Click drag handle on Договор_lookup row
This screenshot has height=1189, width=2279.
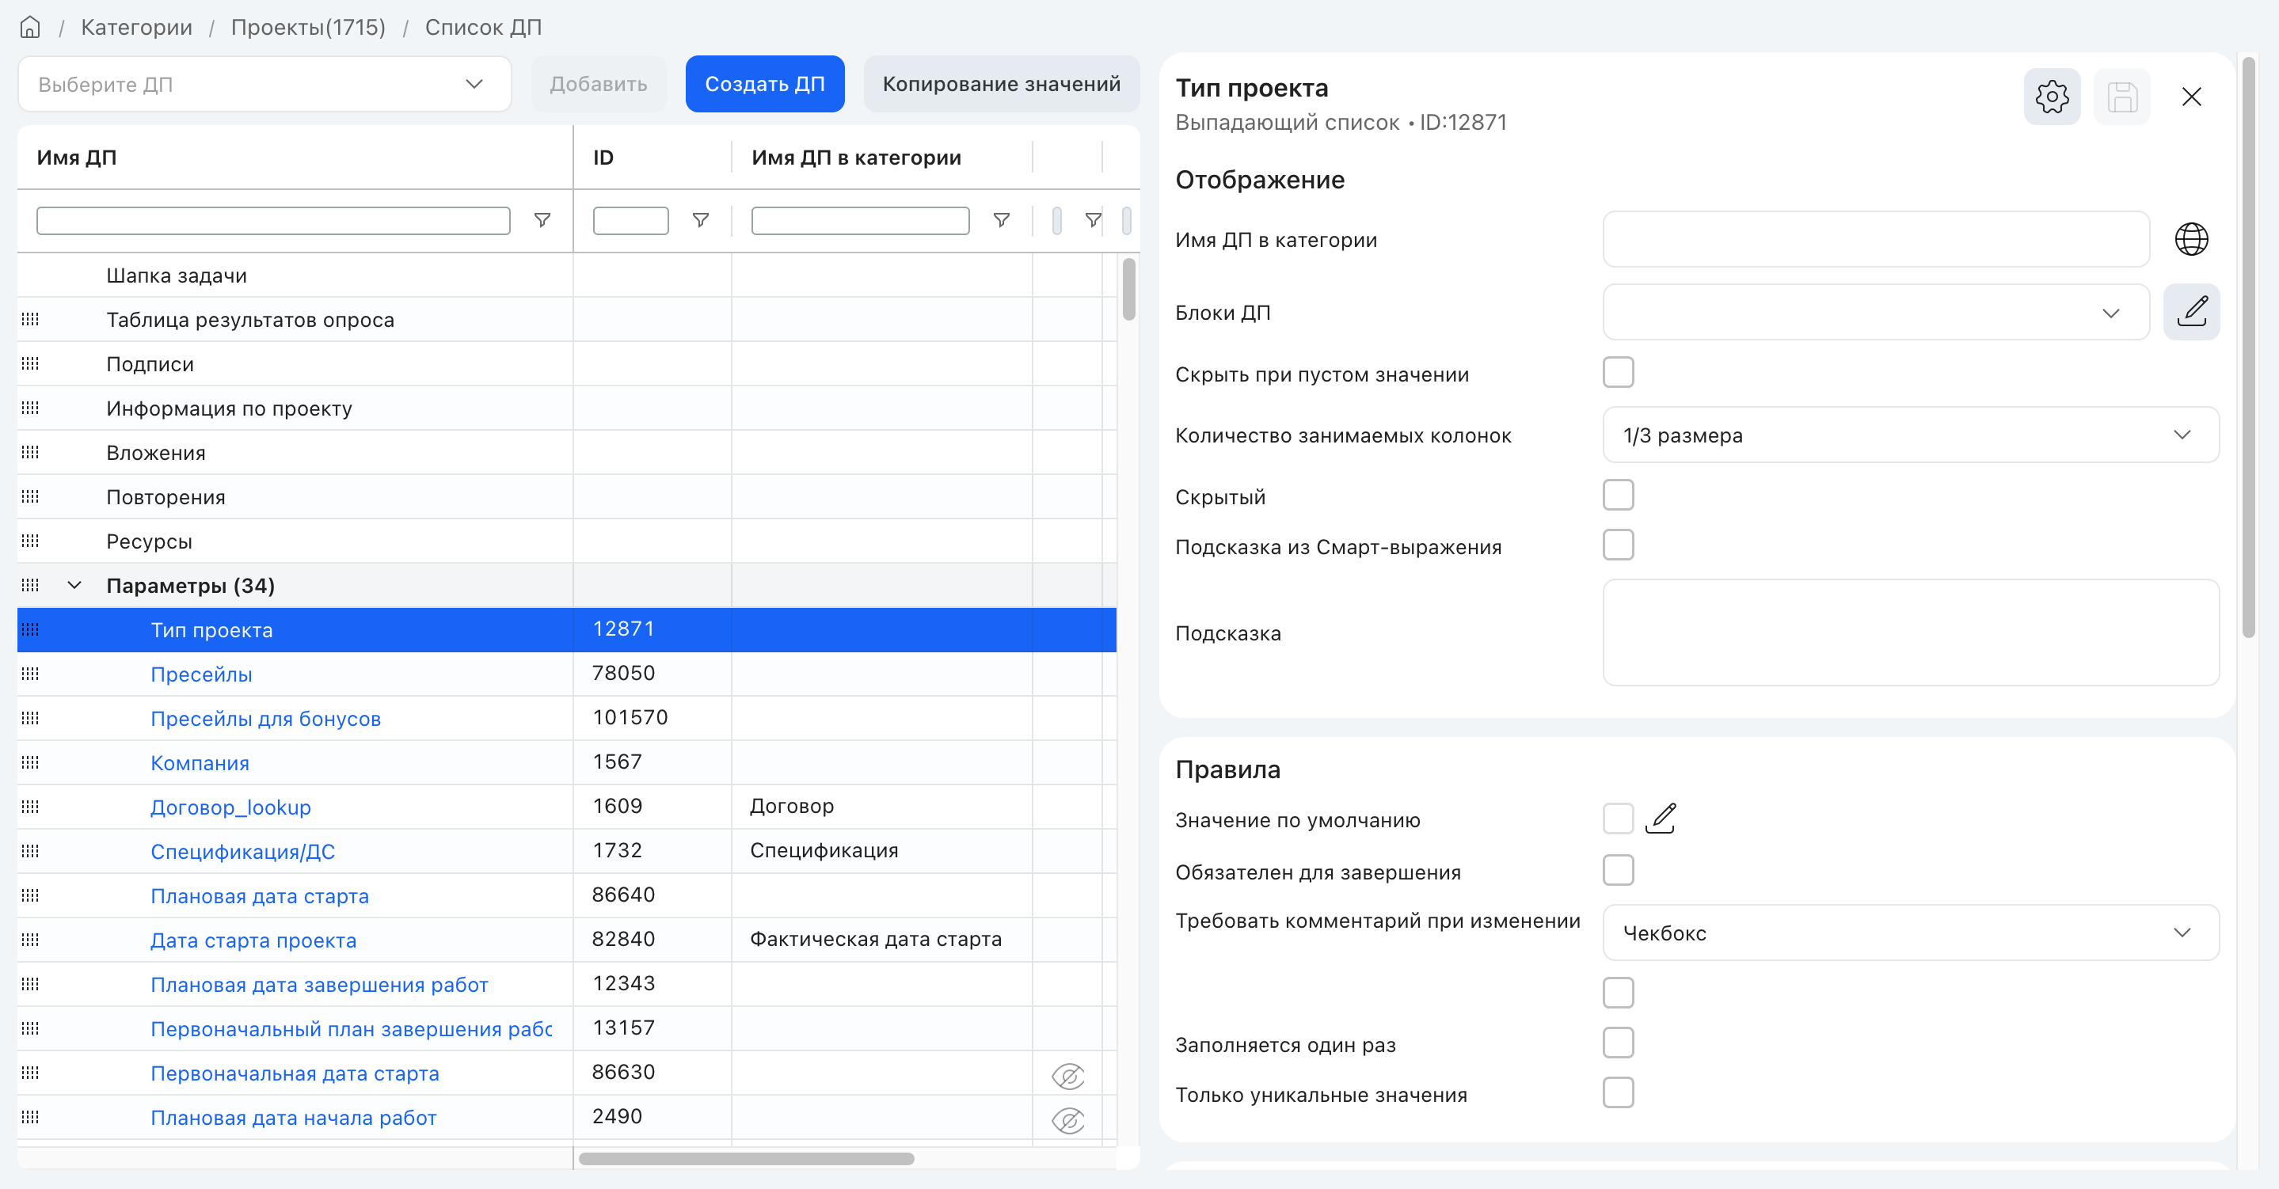click(x=30, y=807)
